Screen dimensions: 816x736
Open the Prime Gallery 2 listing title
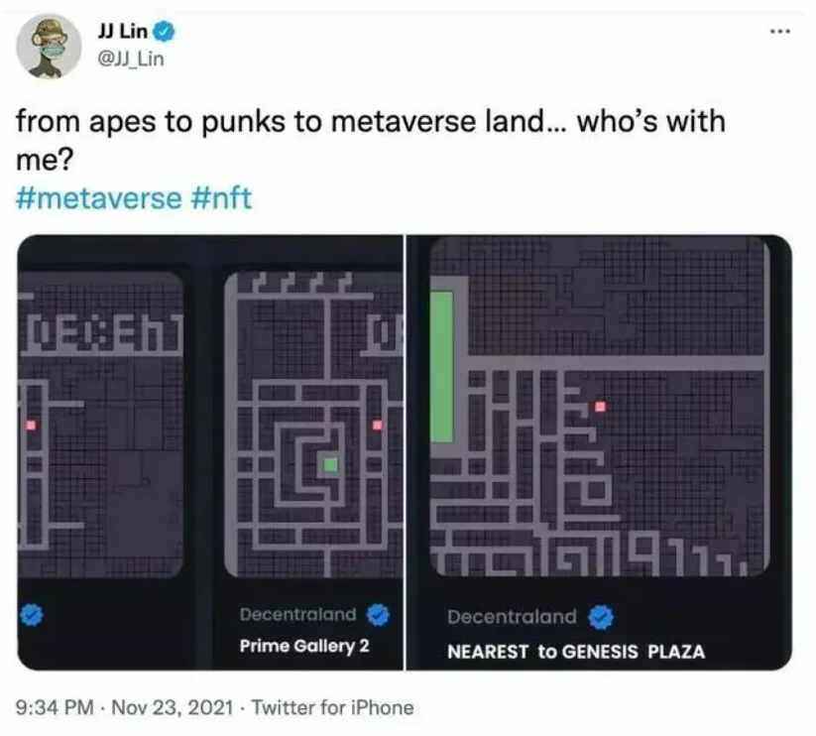304,646
